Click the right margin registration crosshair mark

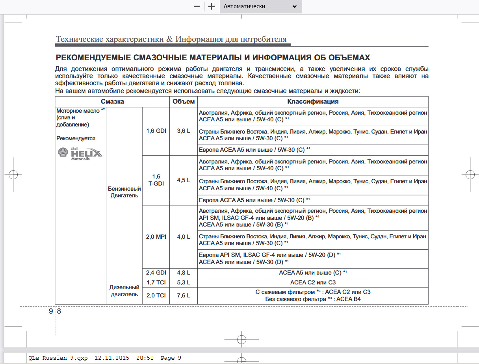pos(470,175)
